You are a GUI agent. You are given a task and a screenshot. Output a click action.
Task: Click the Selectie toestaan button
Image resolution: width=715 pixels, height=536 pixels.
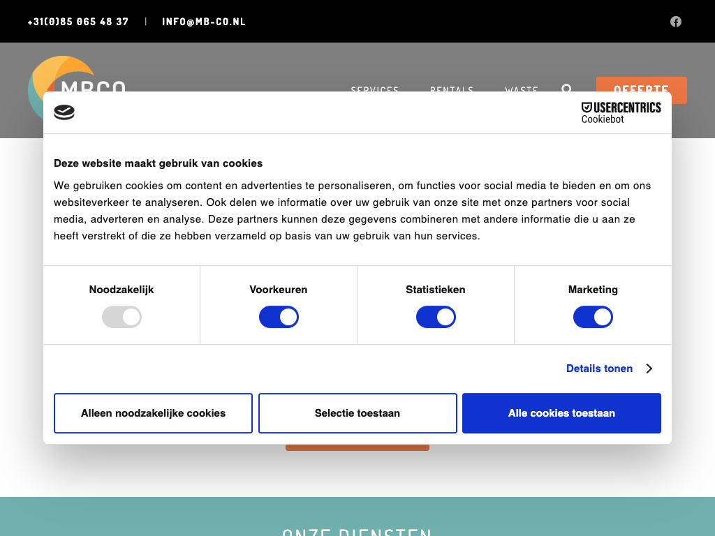pyautogui.click(x=357, y=413)
